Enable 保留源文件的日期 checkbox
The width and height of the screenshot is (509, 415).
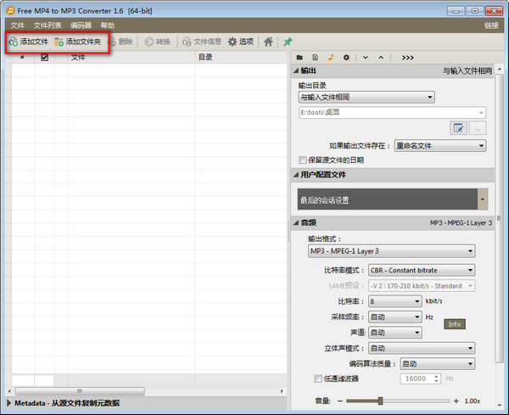pyautogui.click(x=303, y=160)
